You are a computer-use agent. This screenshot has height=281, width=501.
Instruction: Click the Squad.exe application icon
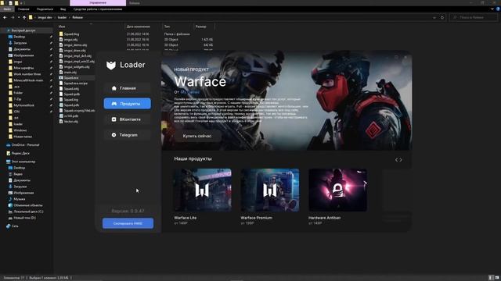pos(61,78)
